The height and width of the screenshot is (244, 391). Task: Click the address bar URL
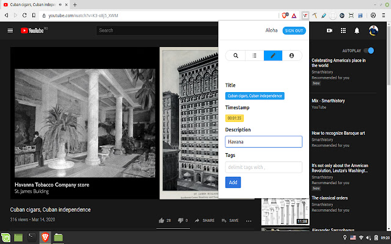83,15
